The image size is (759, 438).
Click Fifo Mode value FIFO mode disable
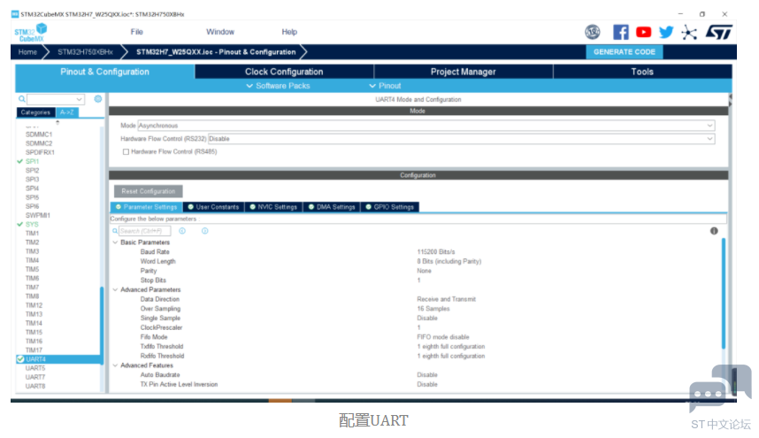coord(443,337)
